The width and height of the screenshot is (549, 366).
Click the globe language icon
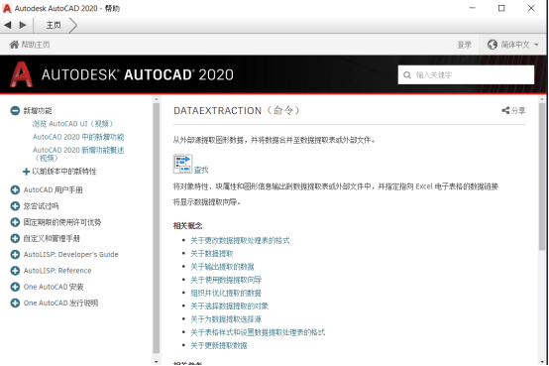493,45
